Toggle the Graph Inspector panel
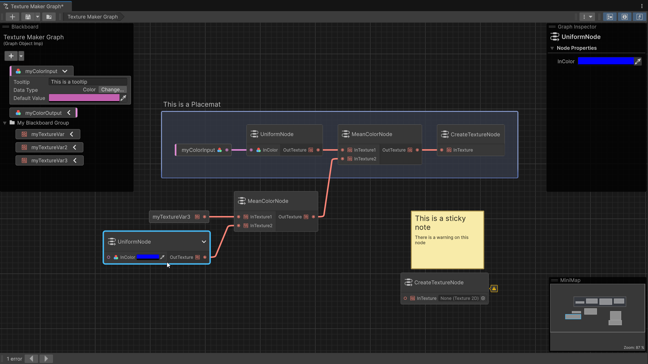This screenshot has width=648, height=364. 625,17
